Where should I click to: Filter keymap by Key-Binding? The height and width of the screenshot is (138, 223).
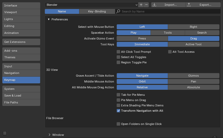pyautogui.click(x=97, y=11)
